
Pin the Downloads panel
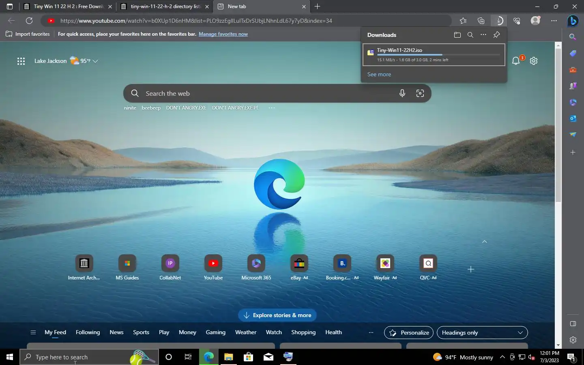coord(496,35)
